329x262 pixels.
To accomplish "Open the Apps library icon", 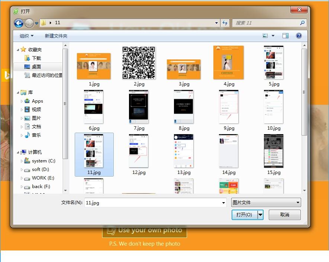I will pyautogui.click(x=27, y=101).
